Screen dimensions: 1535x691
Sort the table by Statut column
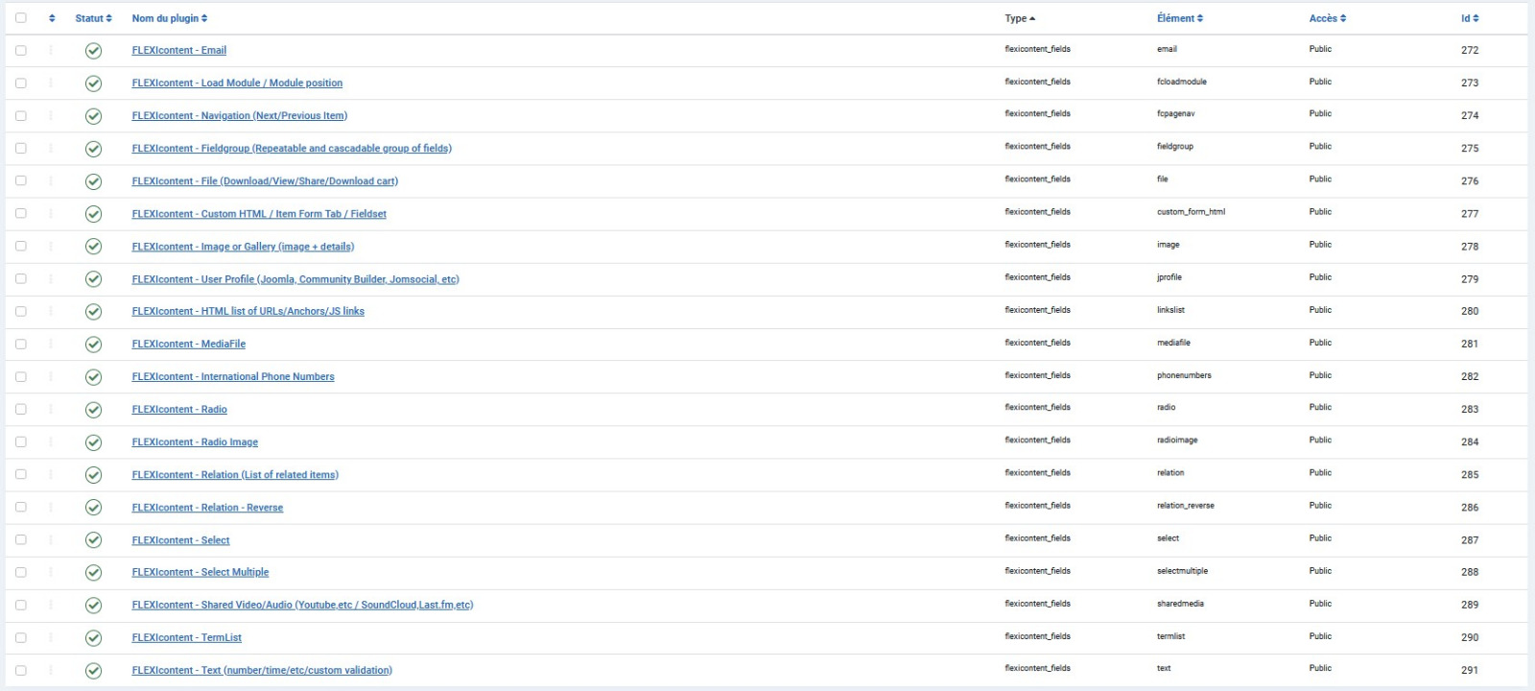click(x=94, y=18)
